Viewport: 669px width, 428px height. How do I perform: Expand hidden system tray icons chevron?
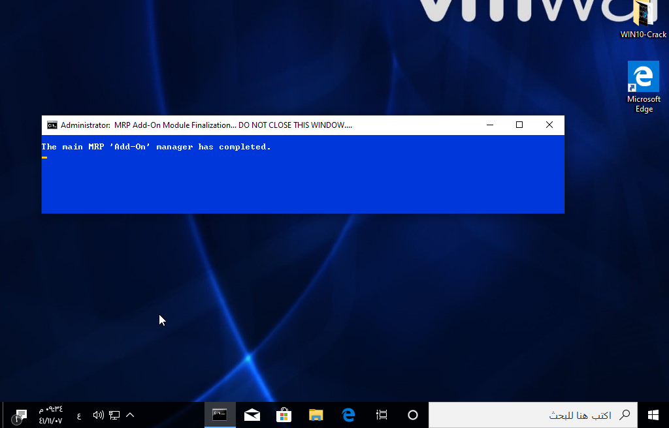(130, 415)
